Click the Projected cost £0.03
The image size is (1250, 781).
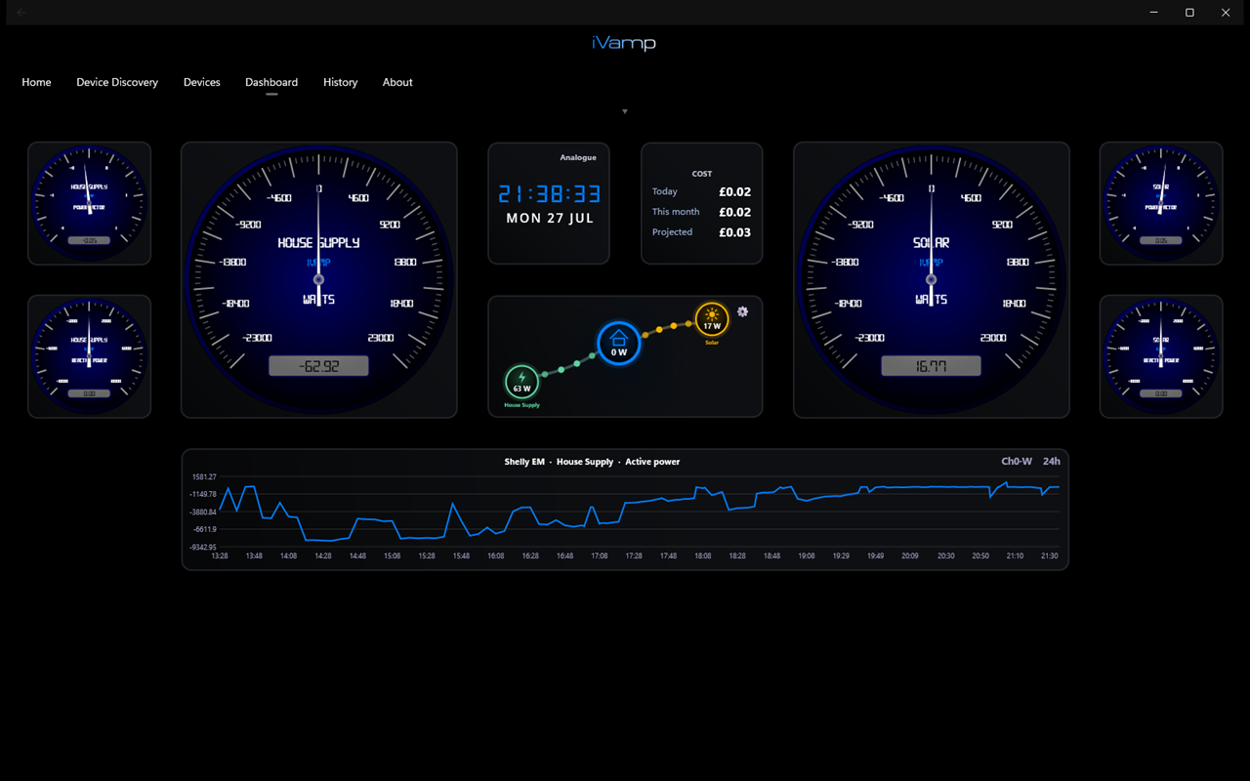tap(735, 232)
